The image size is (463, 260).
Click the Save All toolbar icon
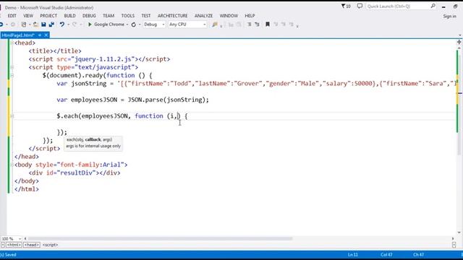coord(51,25)
